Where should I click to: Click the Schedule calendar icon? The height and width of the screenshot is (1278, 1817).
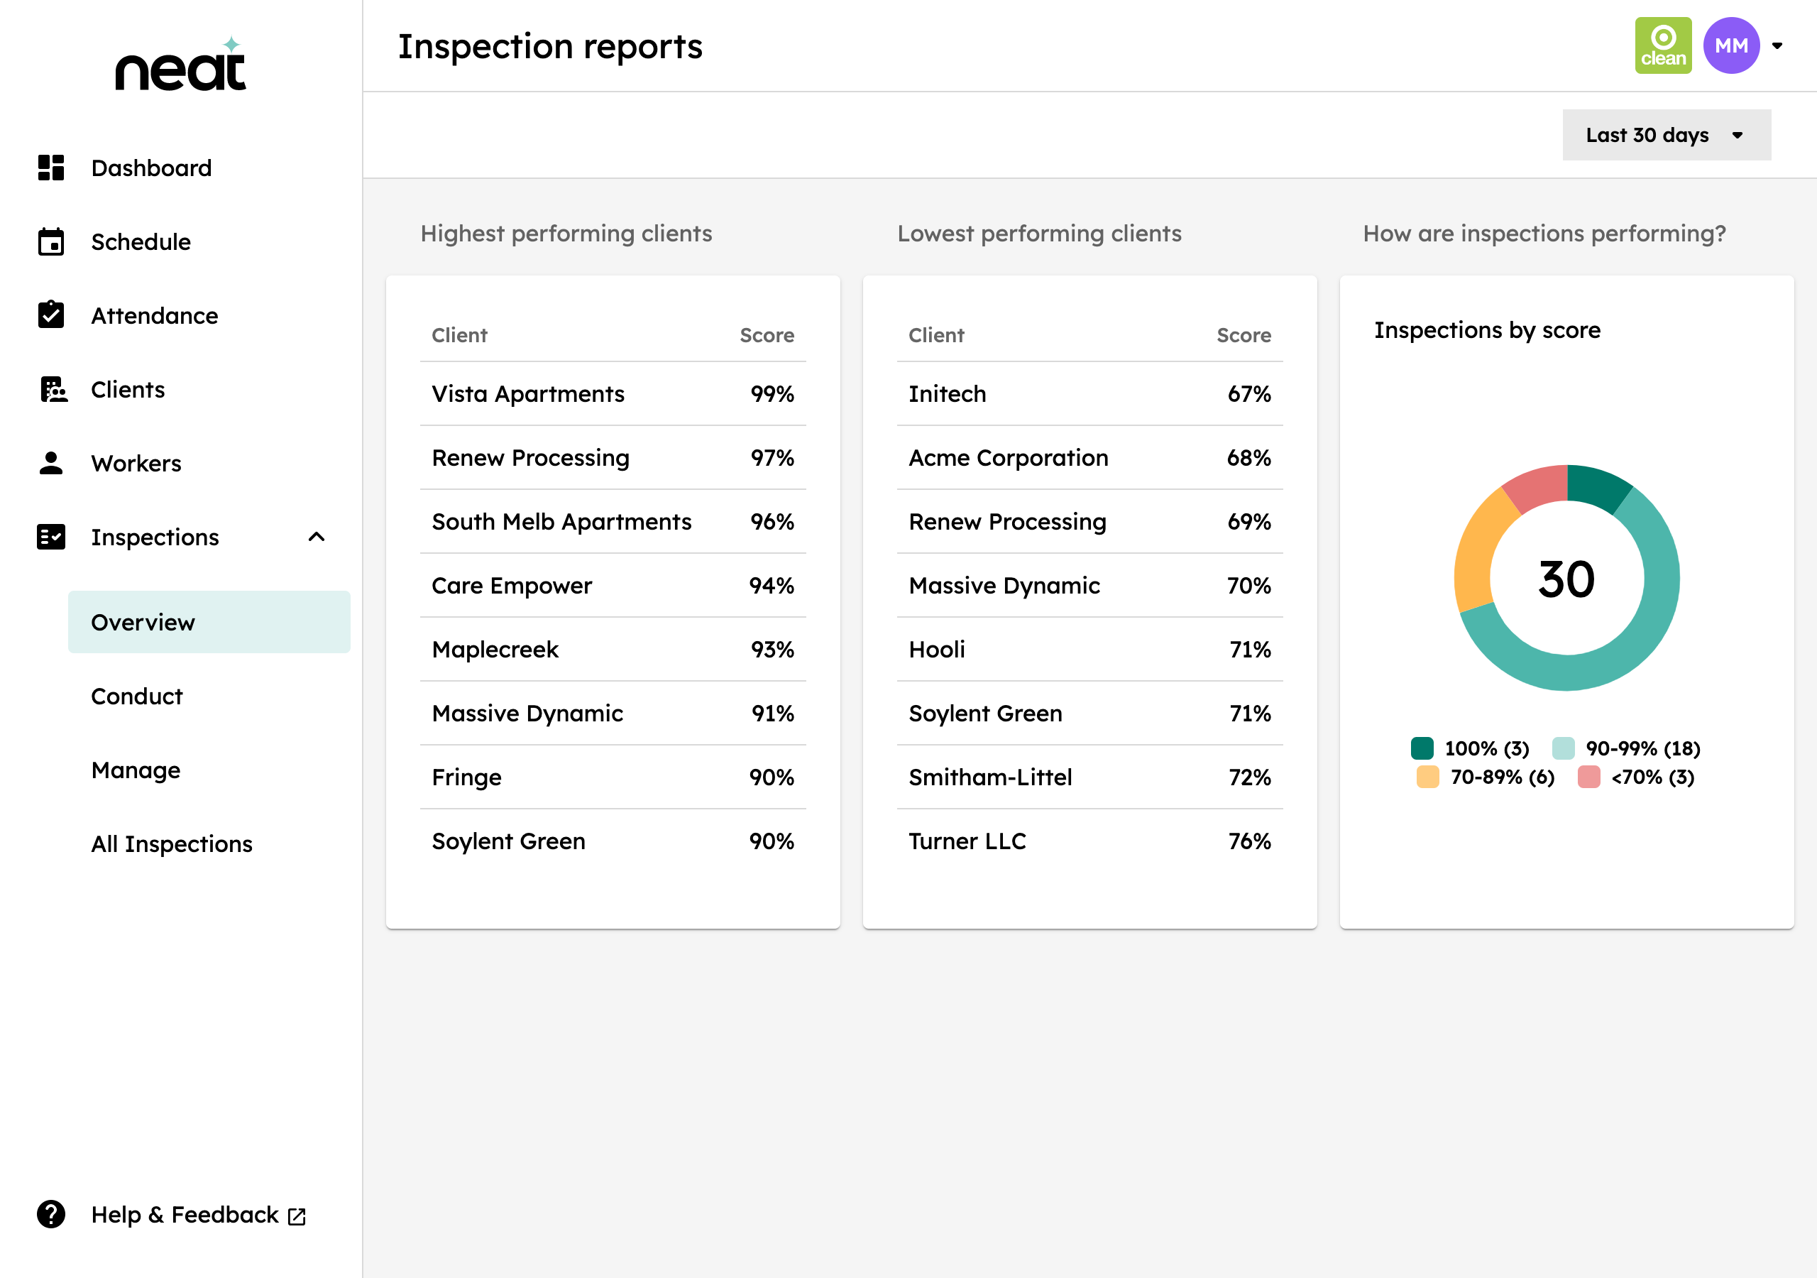coord(50,241)
